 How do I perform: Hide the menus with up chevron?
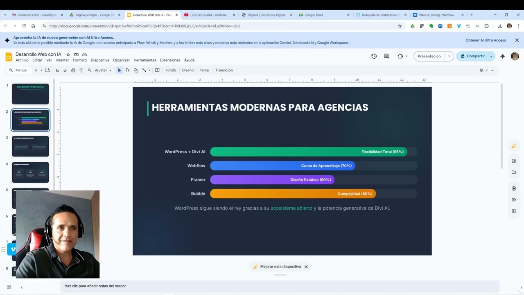492,70
